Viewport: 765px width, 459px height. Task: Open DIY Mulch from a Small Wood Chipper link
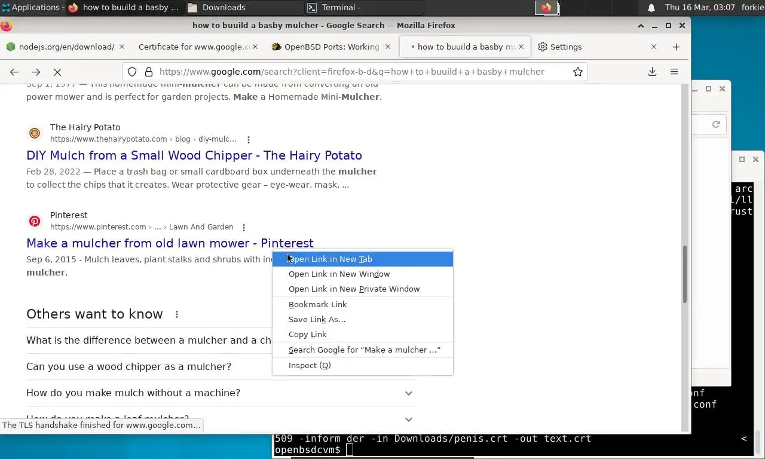pyautogui.click(x=194, y=155)
